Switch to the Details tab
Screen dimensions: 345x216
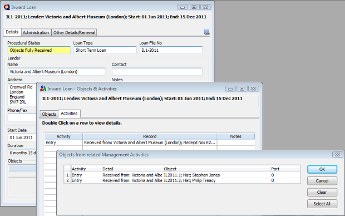[12, 32]
